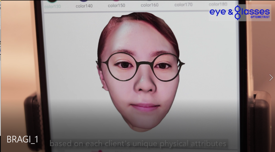275x152 pixels.
Task: Click the right round lens of glasses
Action: [166, 67]
